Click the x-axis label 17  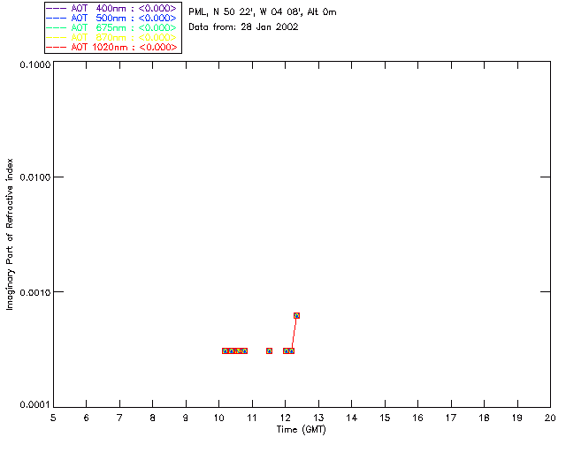pos(451,418)
